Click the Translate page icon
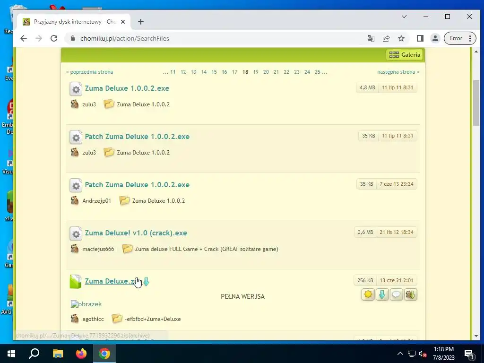The height and width of the screenshot is (363, 484). [x=371, y=38]
